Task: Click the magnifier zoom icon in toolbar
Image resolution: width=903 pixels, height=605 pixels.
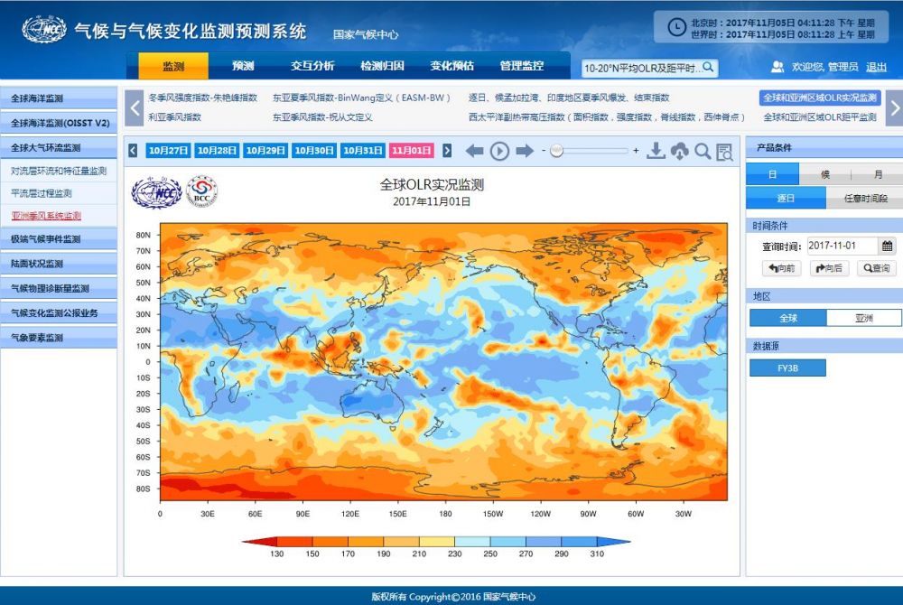Action: coord(703,152)
